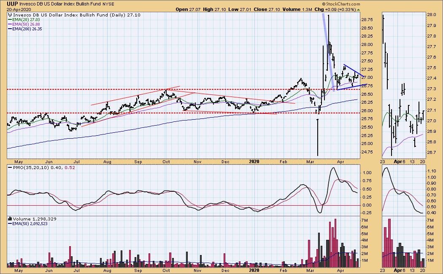
Task: Click the 26.50 price axis label
Action: pos(367,94)
